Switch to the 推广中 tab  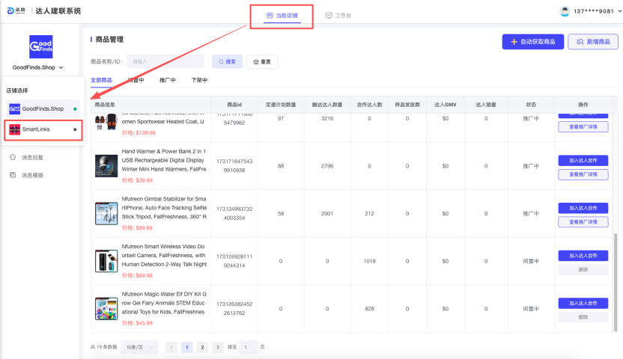[168, 80]
